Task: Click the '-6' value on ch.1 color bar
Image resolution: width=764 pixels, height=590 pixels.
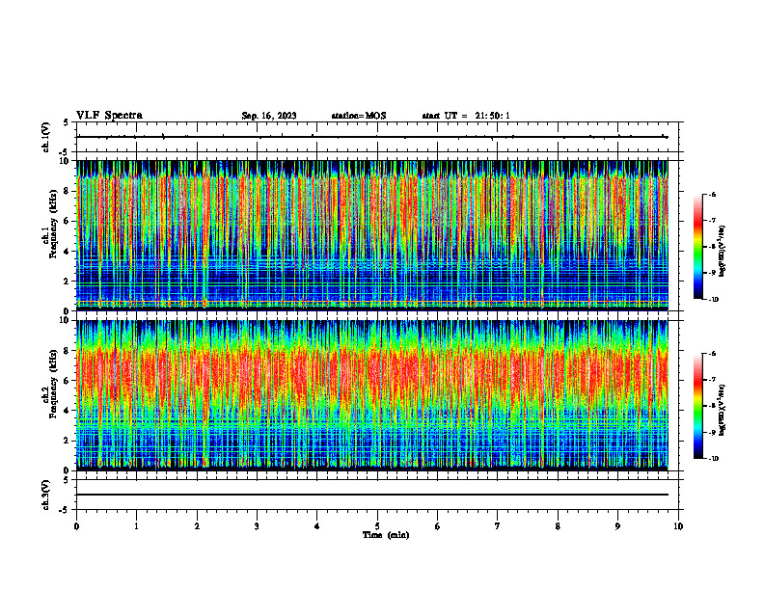Action: pos(713,195)
